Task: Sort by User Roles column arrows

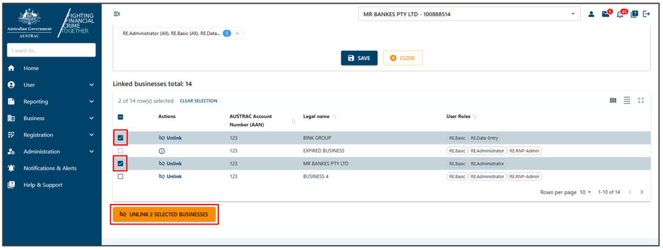Action: [474, 117]
